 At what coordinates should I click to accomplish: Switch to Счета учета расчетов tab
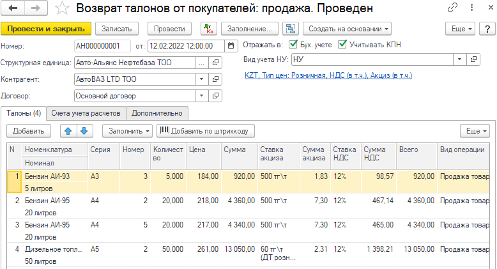[x=86, y=113]
